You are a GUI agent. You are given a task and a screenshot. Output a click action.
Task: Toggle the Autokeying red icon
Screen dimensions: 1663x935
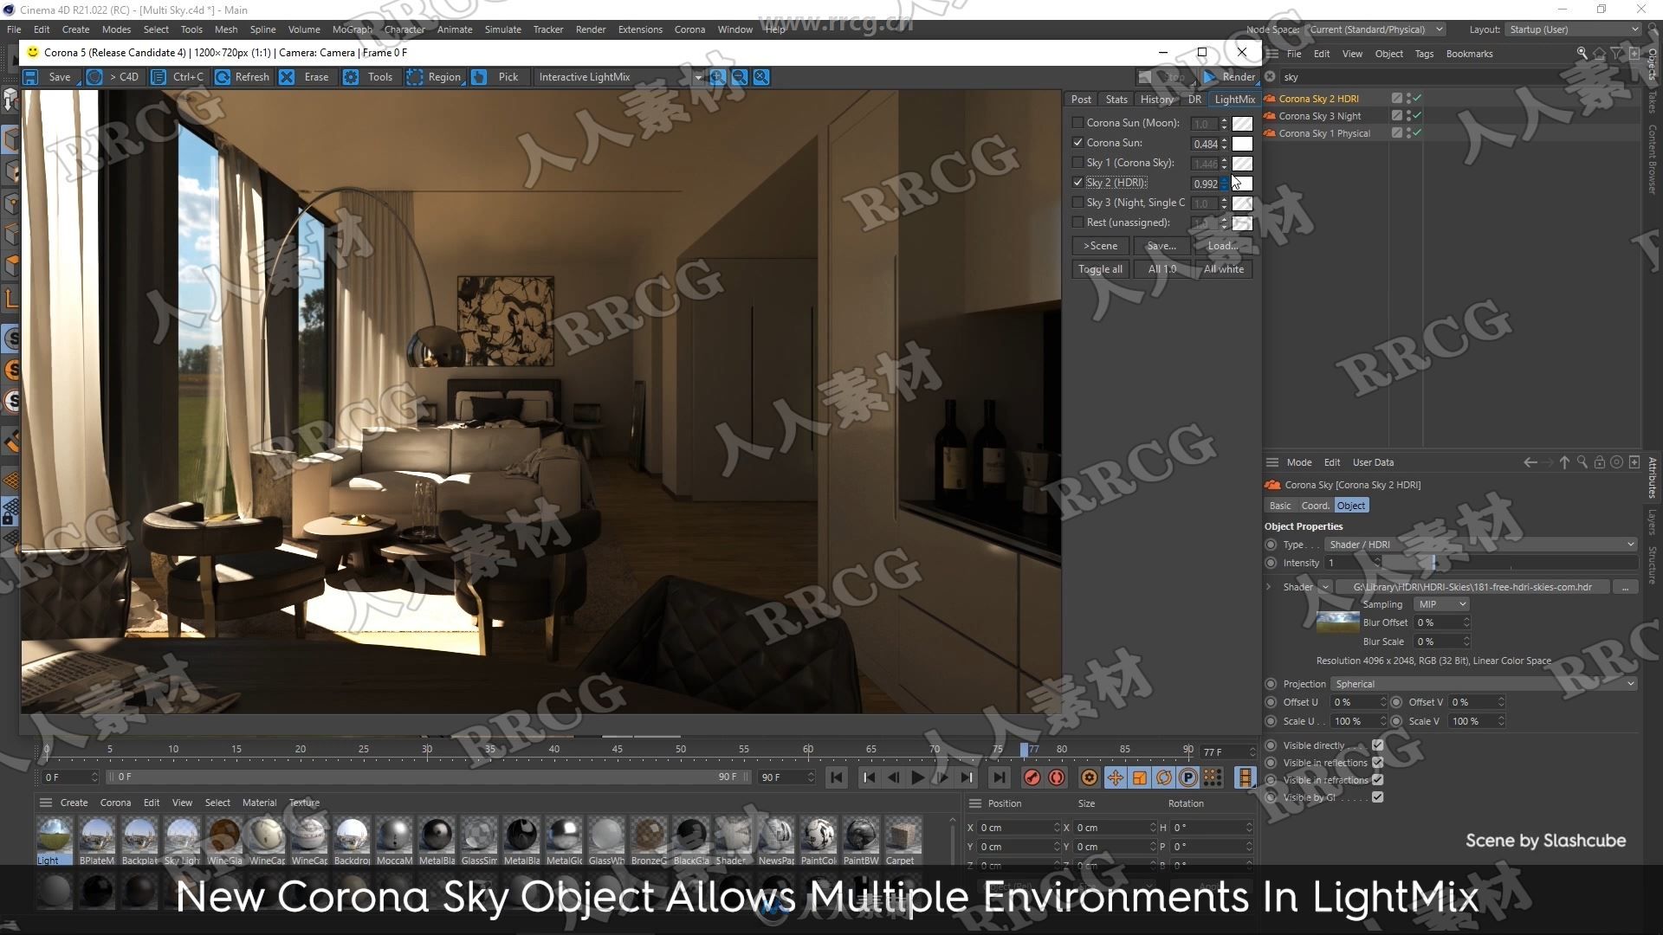[x=1057, y=777]
